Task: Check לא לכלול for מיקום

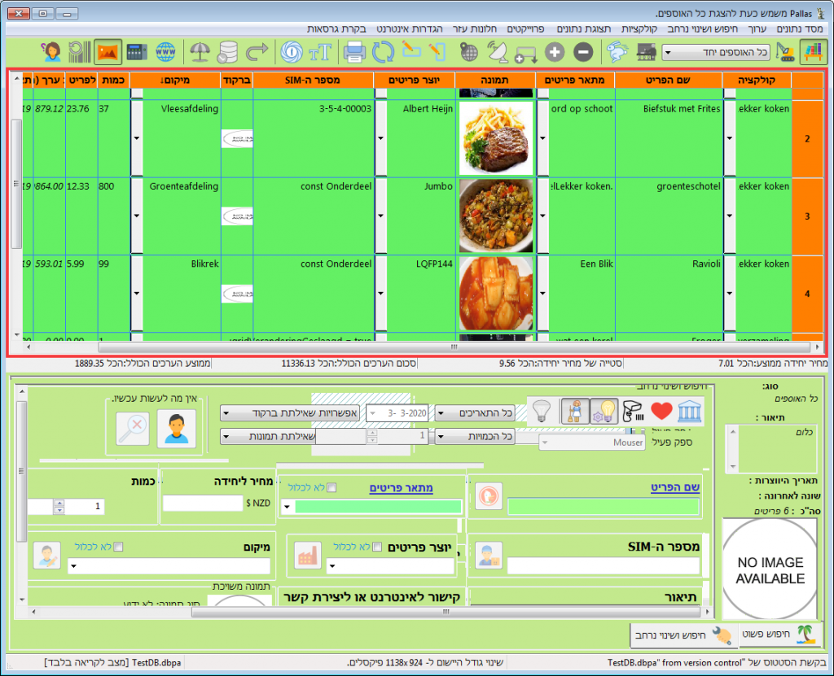Action: [x=119, y=547]
